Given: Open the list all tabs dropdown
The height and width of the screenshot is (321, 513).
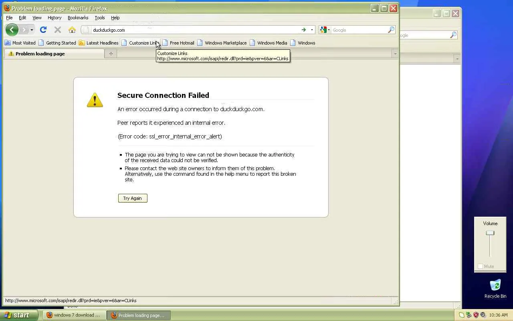Looking at the screenshot, I should click(x=395, y=53).
